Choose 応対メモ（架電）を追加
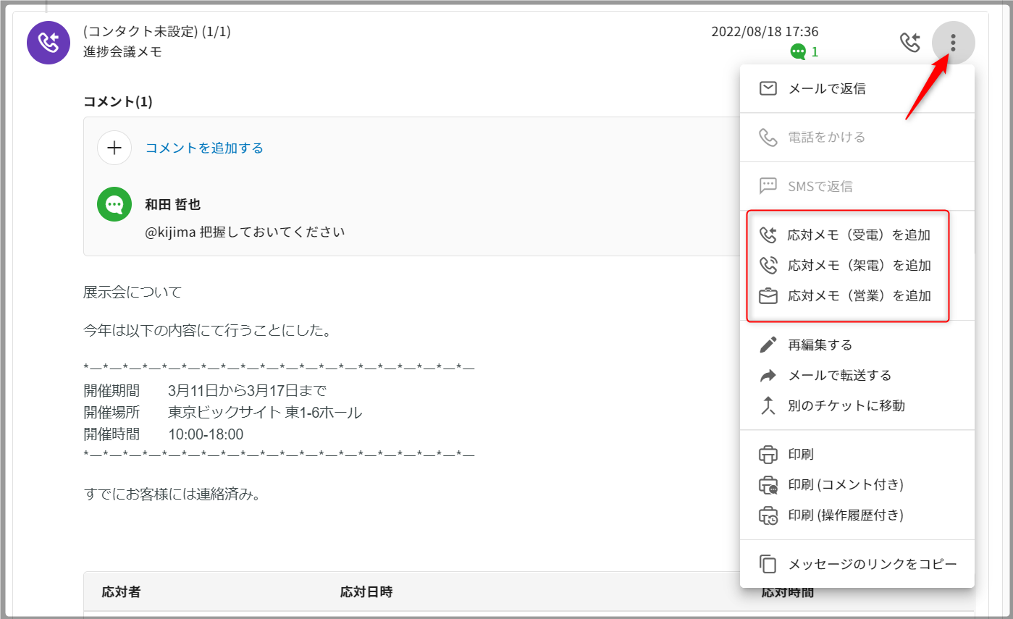 (859, 265)
